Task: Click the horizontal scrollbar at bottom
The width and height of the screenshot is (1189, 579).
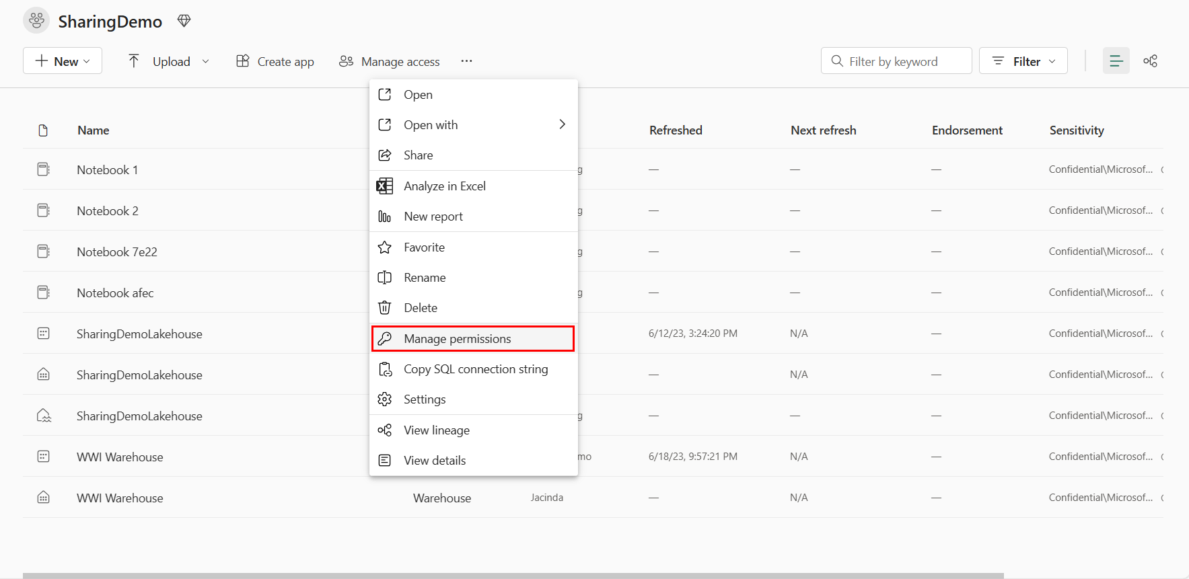Action: tap(513, 576)
